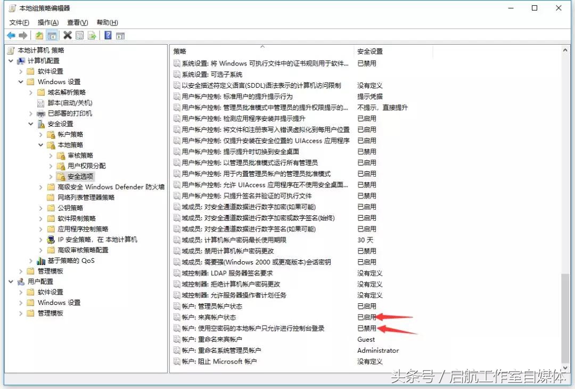
Task: Expand the 域名解析策略 tree node
Action: [31, 92]
